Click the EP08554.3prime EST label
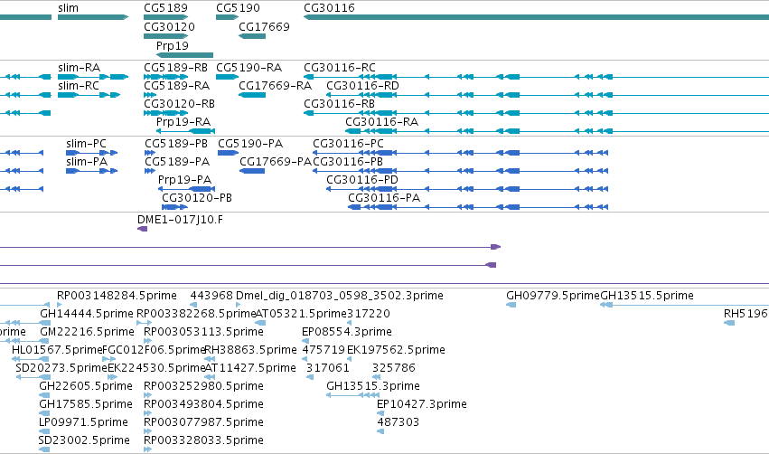The width and height of the screenshot is (769, 454). [347, 332]
